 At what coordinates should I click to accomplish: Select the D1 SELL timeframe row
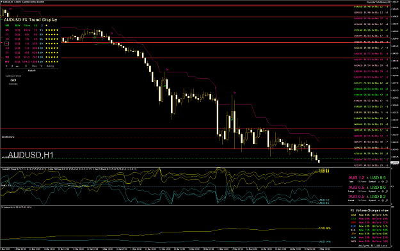(31, 53)
